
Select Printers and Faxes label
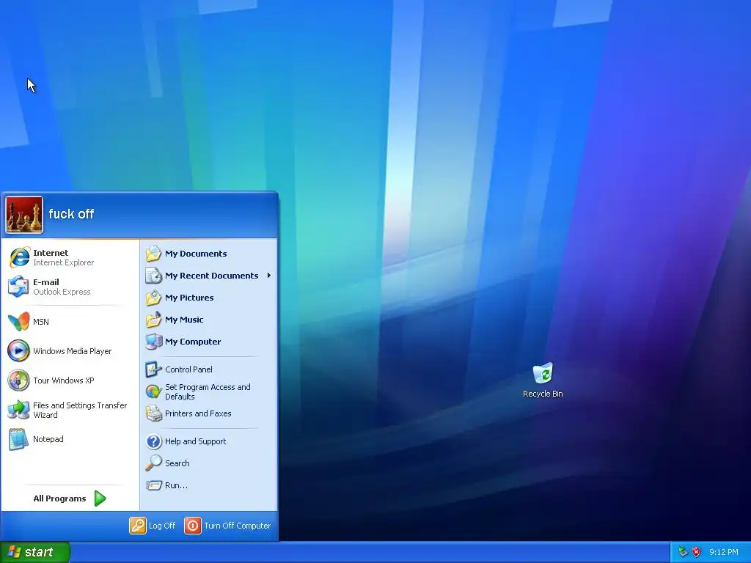[198, 413]
